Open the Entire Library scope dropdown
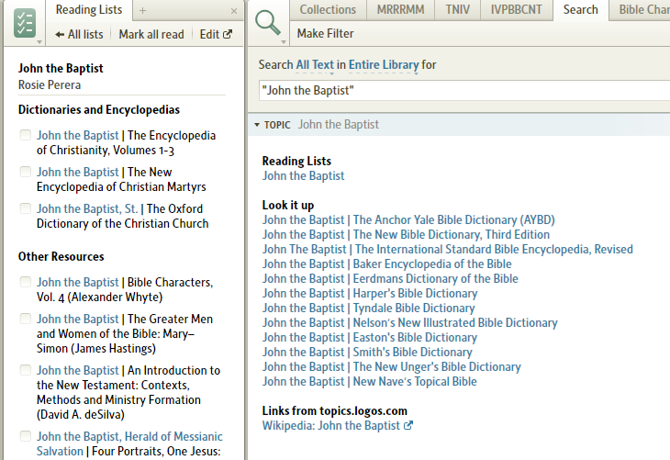670x460 pixels. point(384,64)
